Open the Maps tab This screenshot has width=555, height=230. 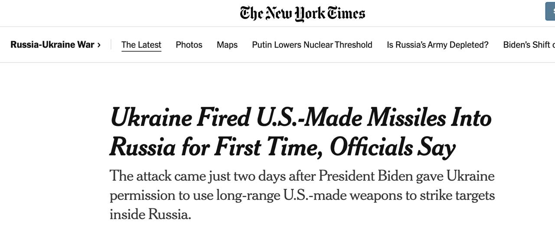(227, 45)
